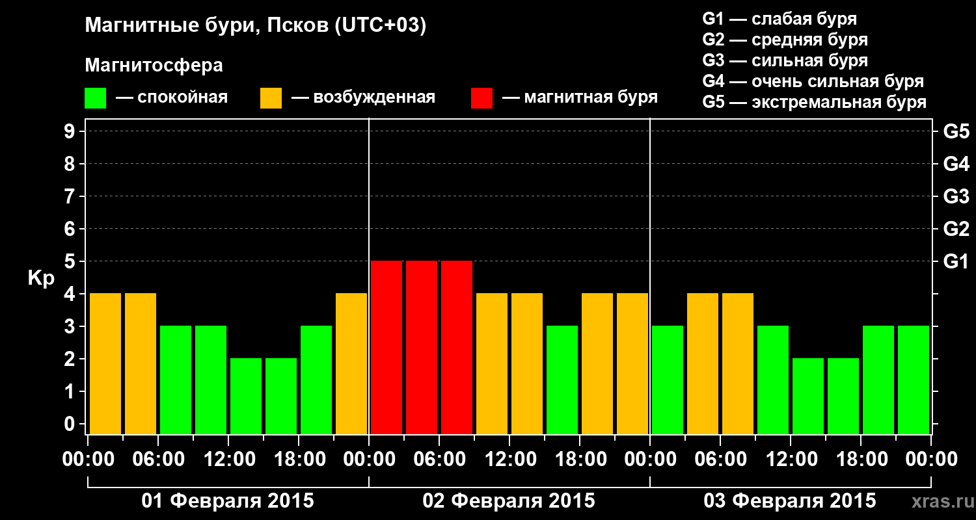
Task: Select the G3 — сильная буря line
Action: [x=785, y=60]
